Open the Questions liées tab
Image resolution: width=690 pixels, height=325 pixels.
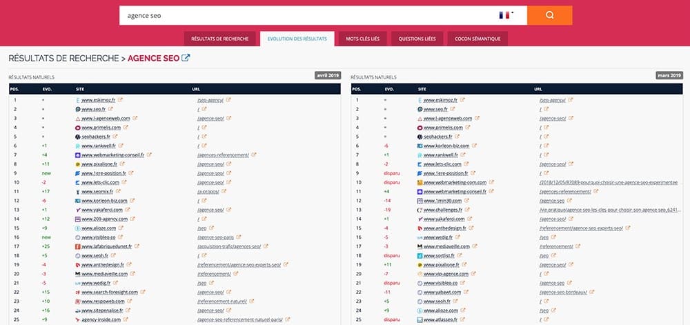coord(417,39)
